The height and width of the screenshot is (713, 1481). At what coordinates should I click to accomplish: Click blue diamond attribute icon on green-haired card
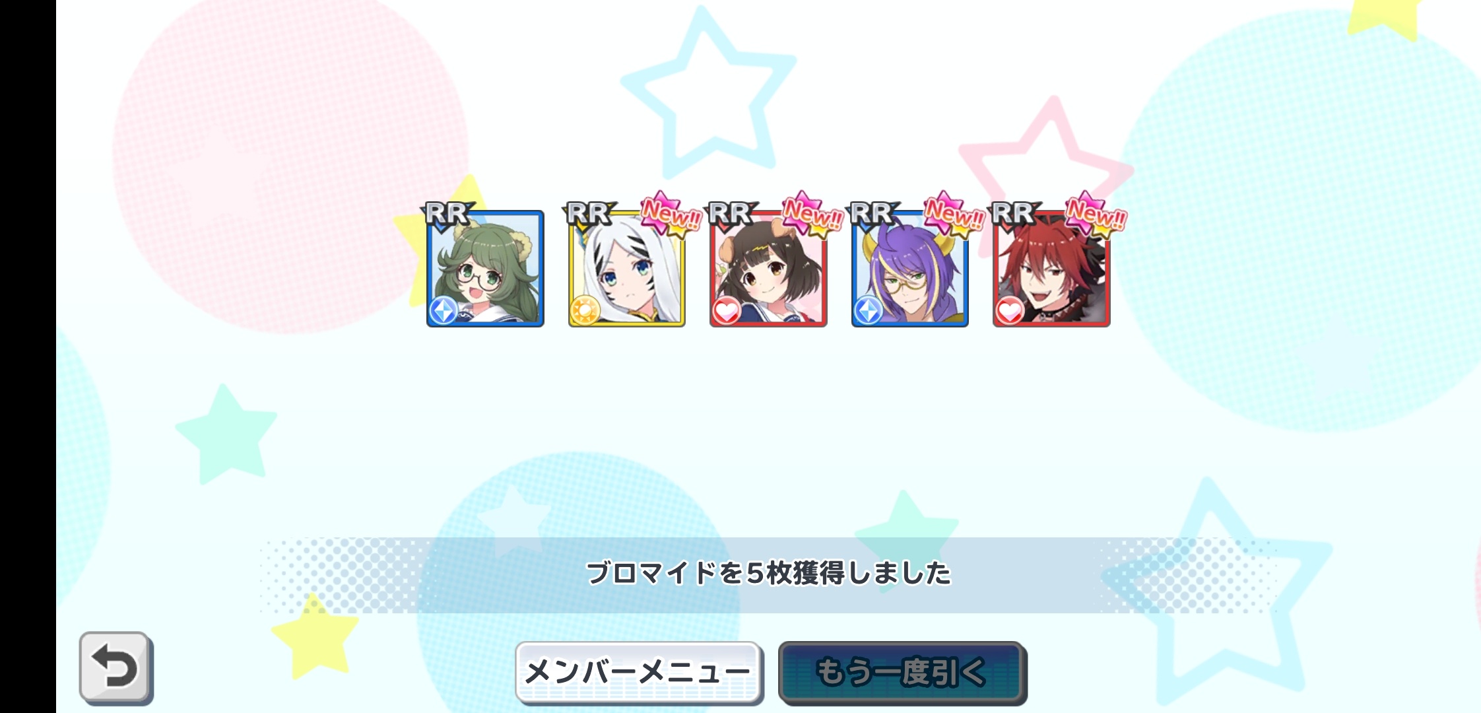click(444, 310)
